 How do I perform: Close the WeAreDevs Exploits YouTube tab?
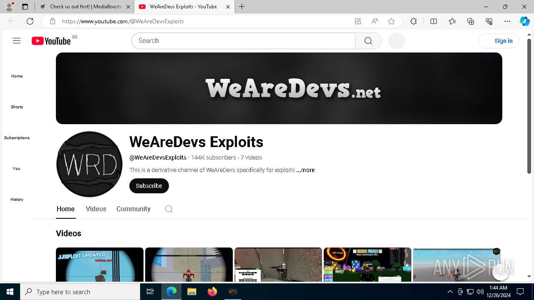pos(228,7)
